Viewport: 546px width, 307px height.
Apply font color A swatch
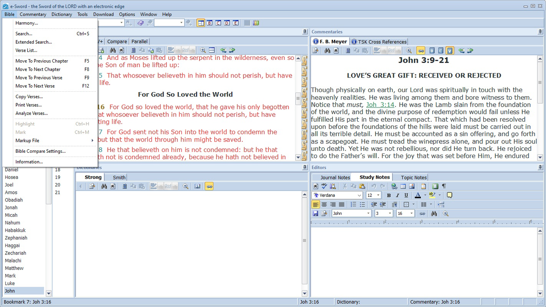click(418, 195)
